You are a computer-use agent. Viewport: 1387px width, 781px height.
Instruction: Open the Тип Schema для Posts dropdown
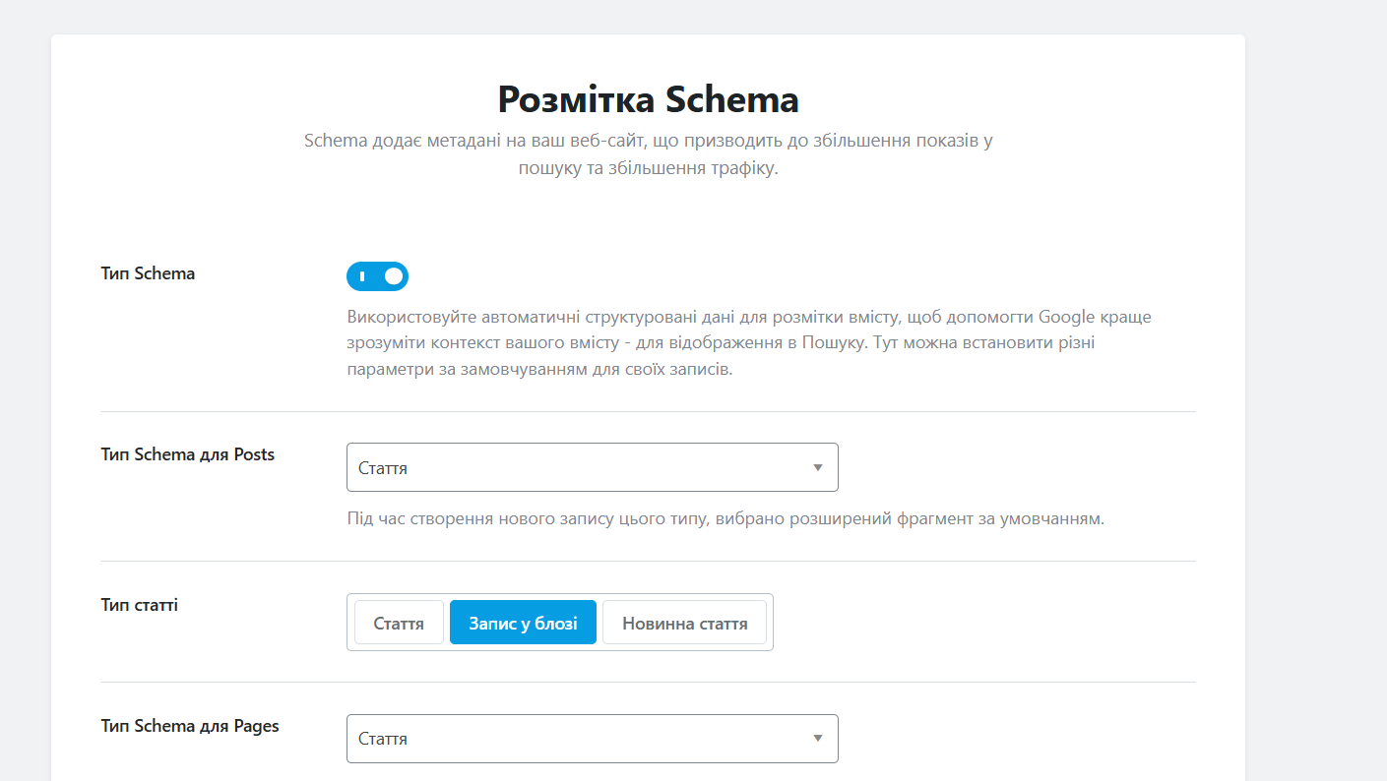coord(592,467)
